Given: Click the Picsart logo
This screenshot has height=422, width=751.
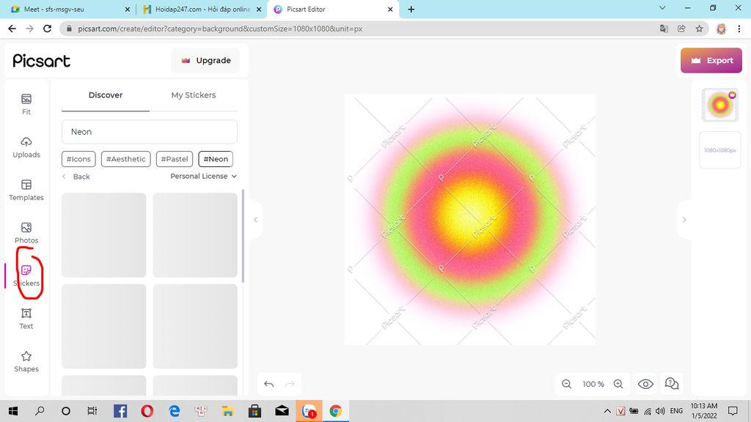Looking at the screenshot, I should 41,61.
